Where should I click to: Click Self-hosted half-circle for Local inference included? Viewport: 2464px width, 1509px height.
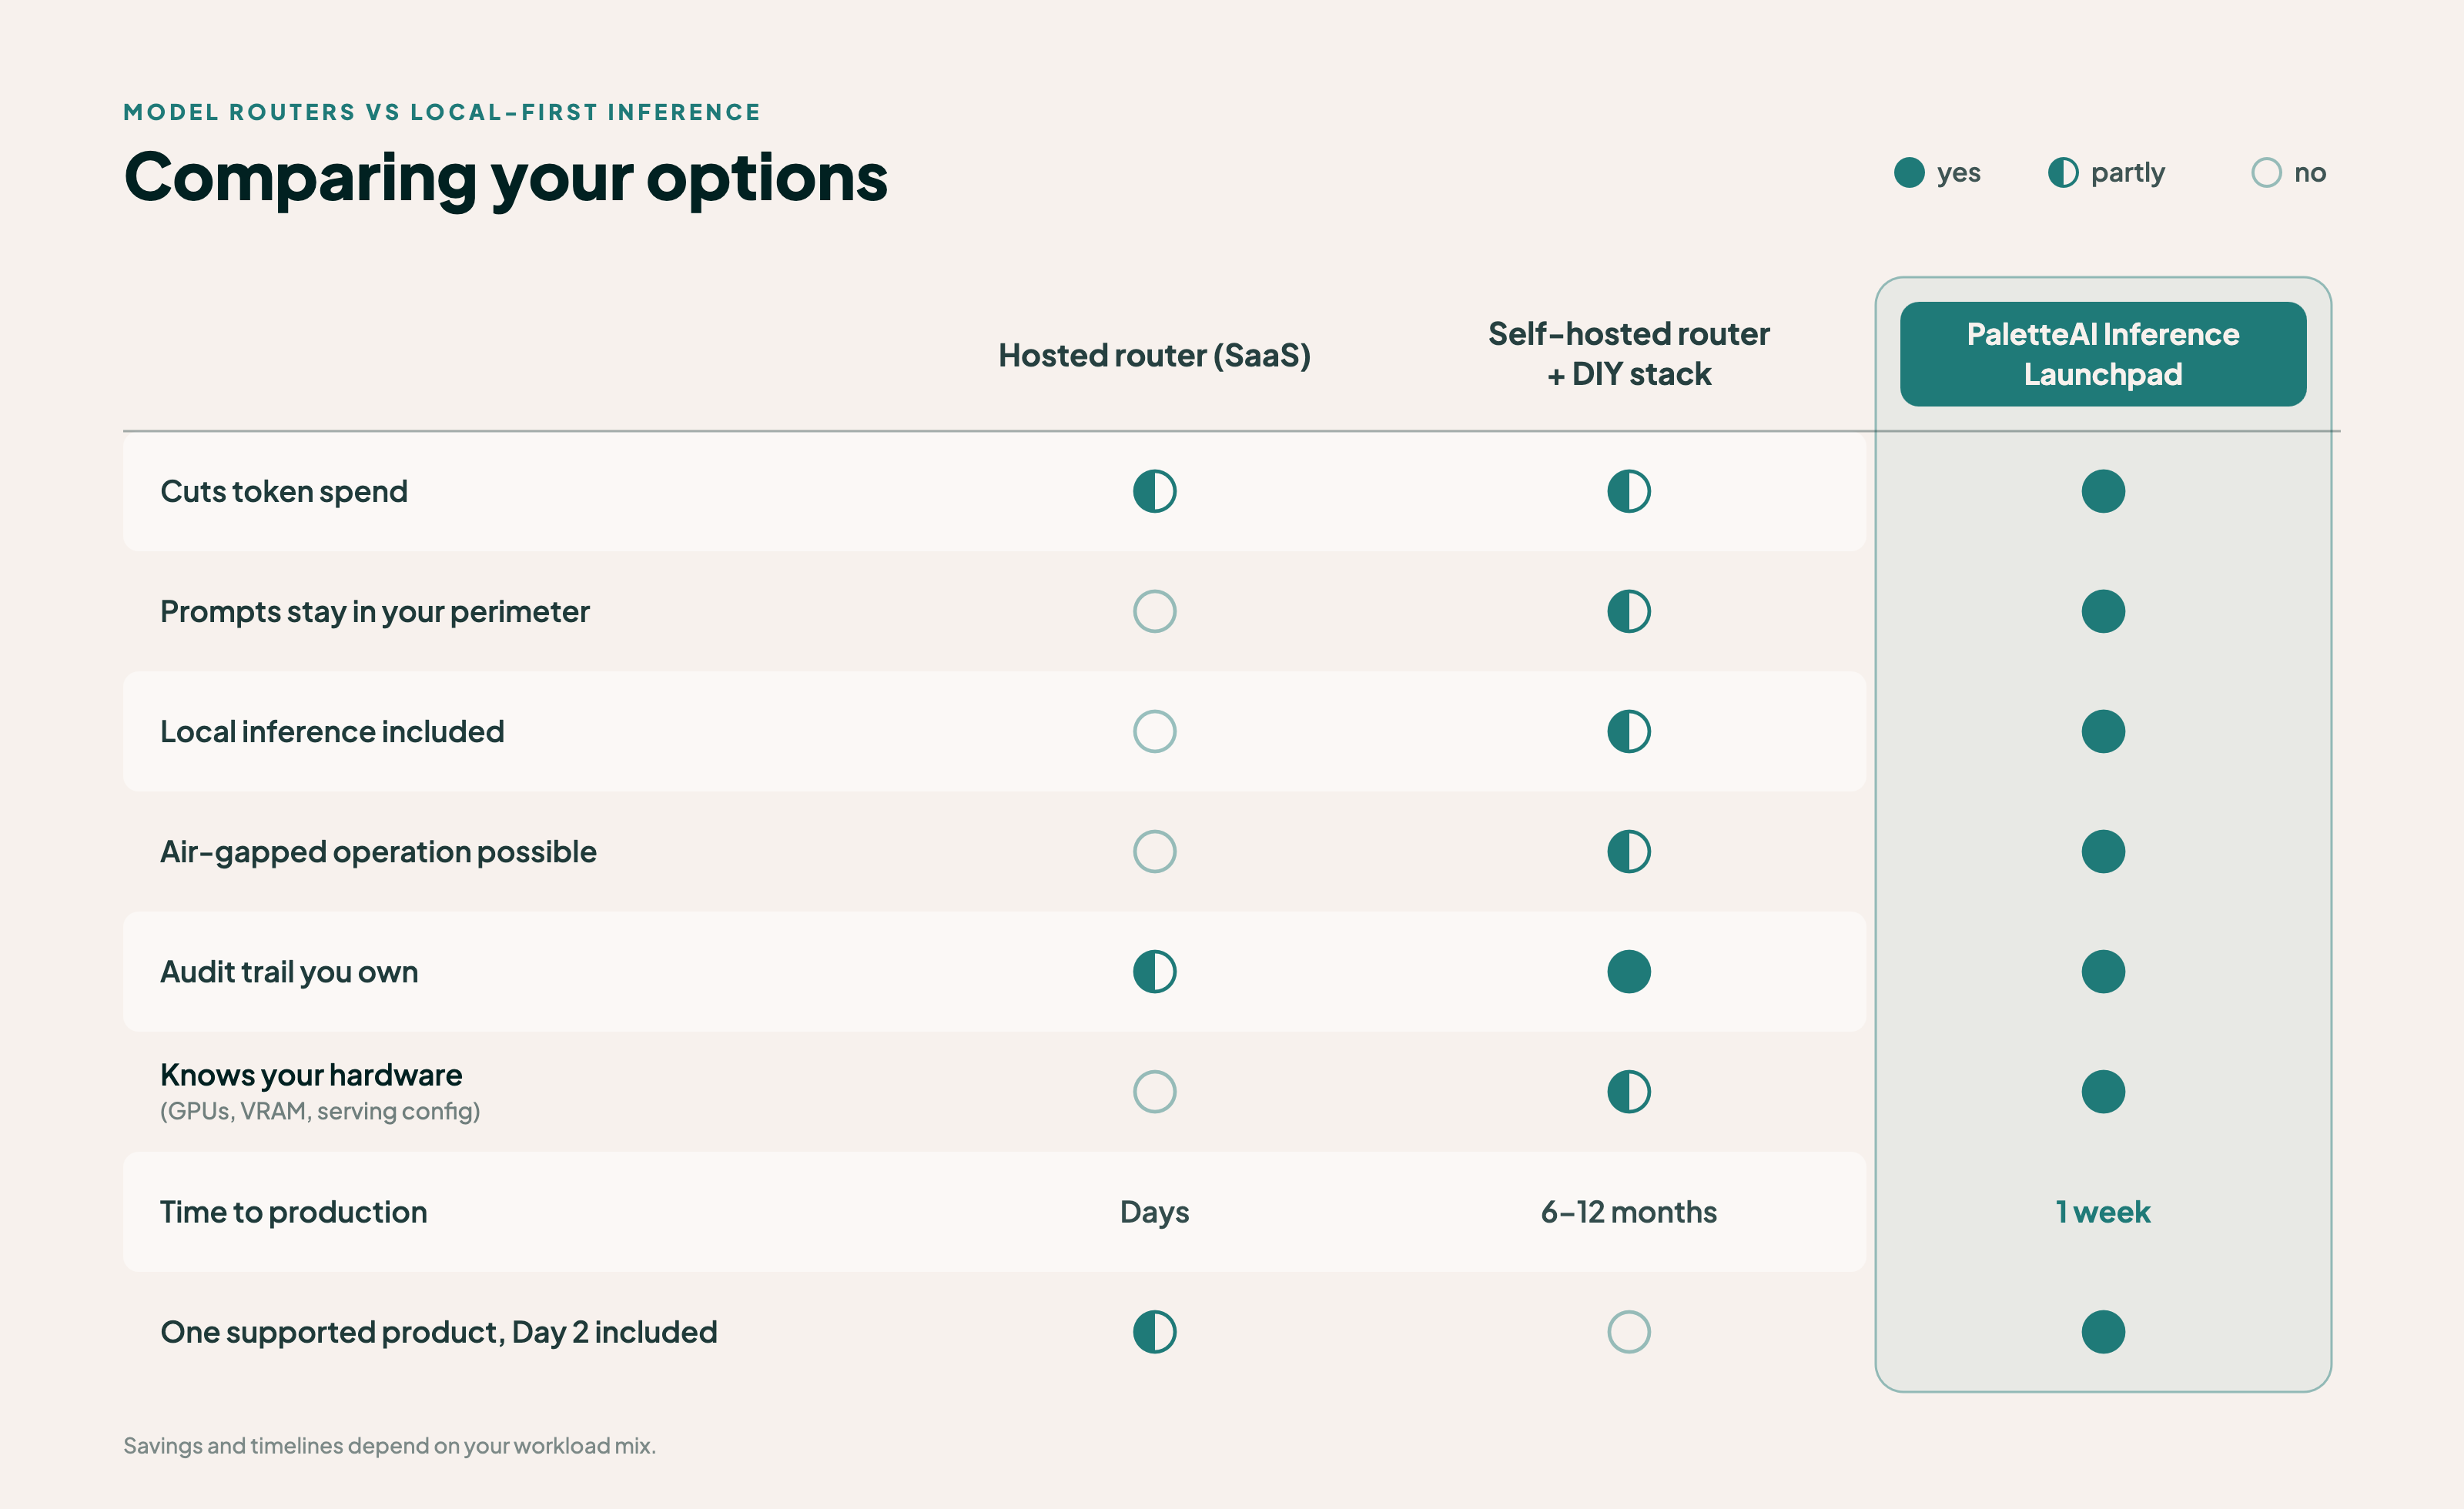(1629, 731)
